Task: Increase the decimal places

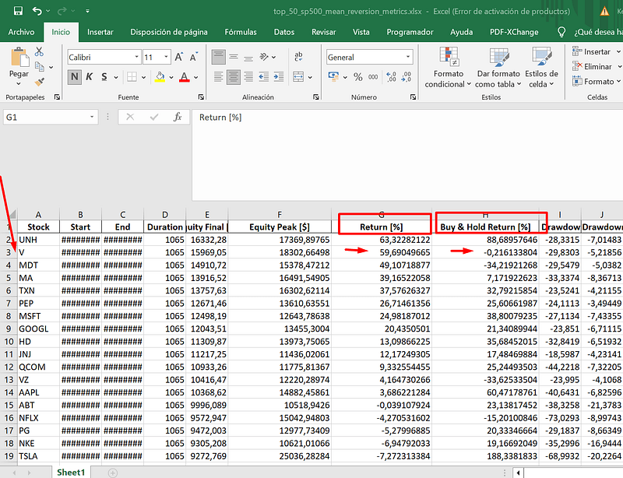Action: [x=391, y=77]
